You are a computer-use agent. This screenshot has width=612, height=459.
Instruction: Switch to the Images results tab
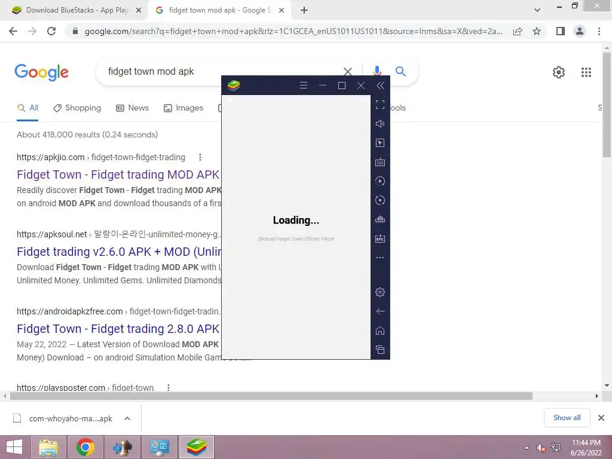click(x=183, y=108)
